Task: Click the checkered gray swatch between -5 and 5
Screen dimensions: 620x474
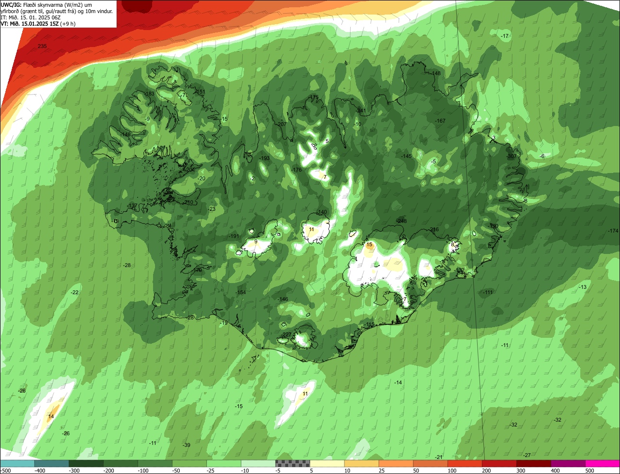Action: click(293, 463)
